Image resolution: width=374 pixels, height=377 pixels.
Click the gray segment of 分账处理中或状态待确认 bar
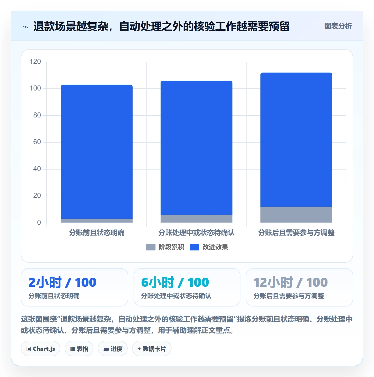[x=196, y=219]
